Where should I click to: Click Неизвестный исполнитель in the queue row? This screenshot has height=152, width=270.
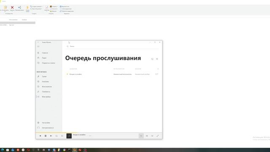coord(122,74)
